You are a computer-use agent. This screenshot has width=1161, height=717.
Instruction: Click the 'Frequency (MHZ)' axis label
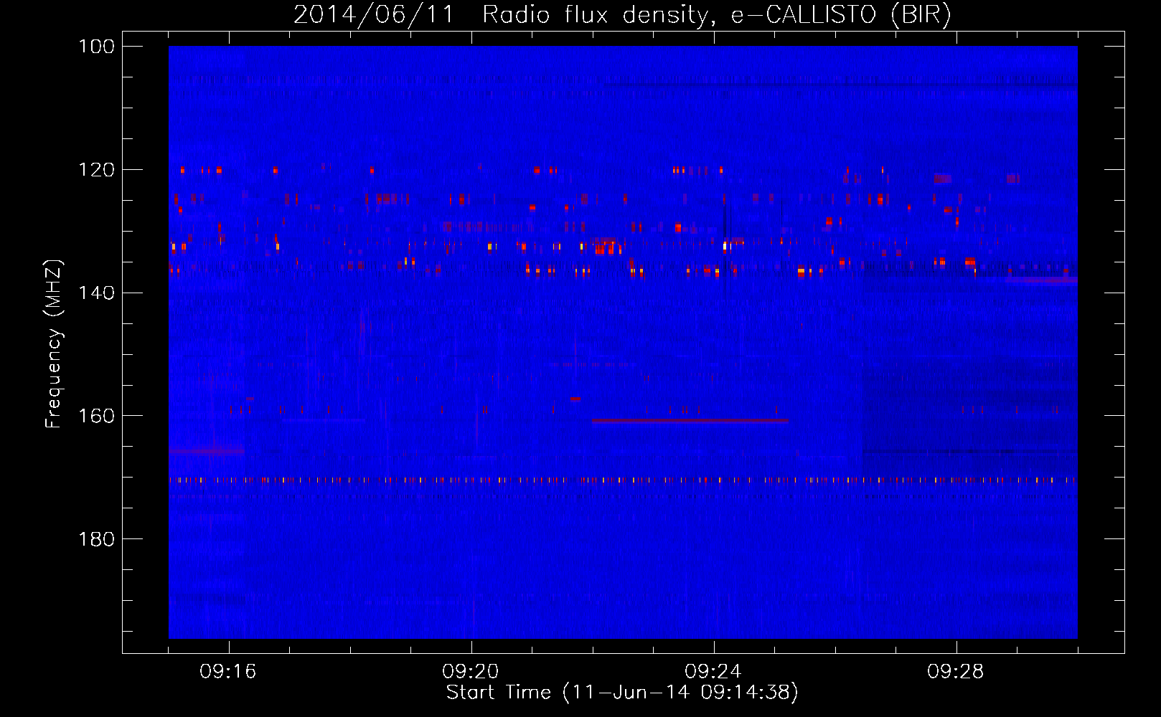coord(54,344)
